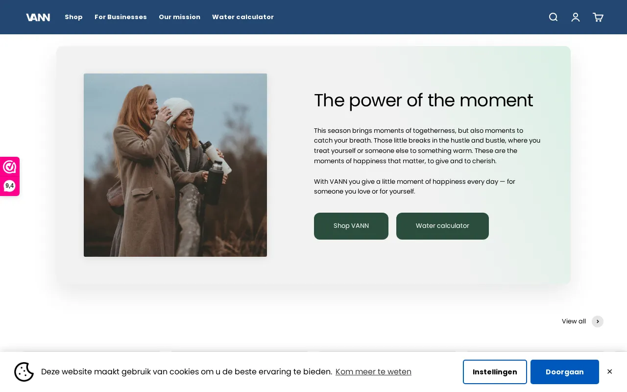This screenshot has width=627, height=392.
Task: Click the Shop VANN button
Action: [x=351, y=226]
